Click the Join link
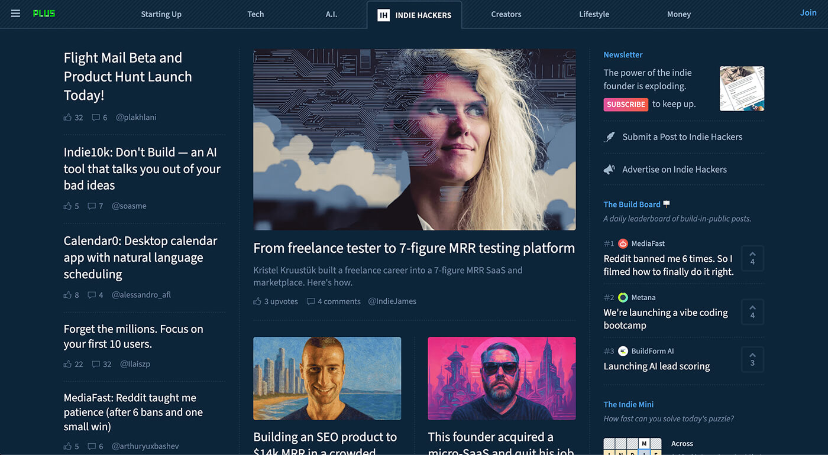Screen dimensions: 828x455 pos(808,13)
